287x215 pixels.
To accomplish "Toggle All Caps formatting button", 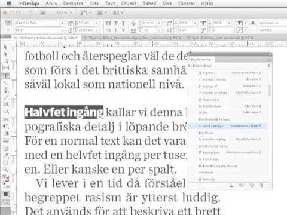I will pos(108,23).
